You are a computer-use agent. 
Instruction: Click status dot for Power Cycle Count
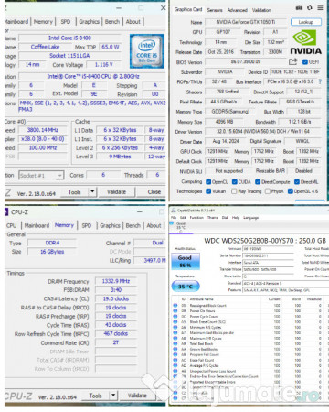coord(175,316)
